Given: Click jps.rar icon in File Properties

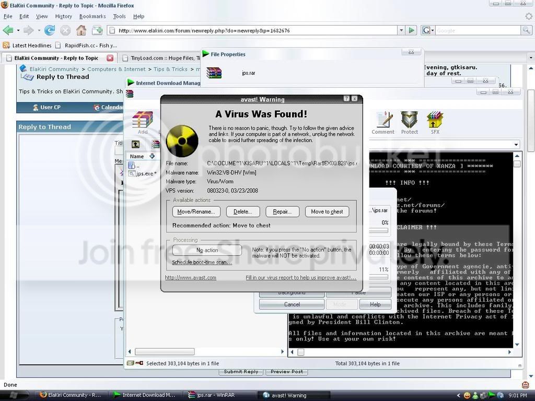Looking at the screenshot, I should [x=214, y=72].
